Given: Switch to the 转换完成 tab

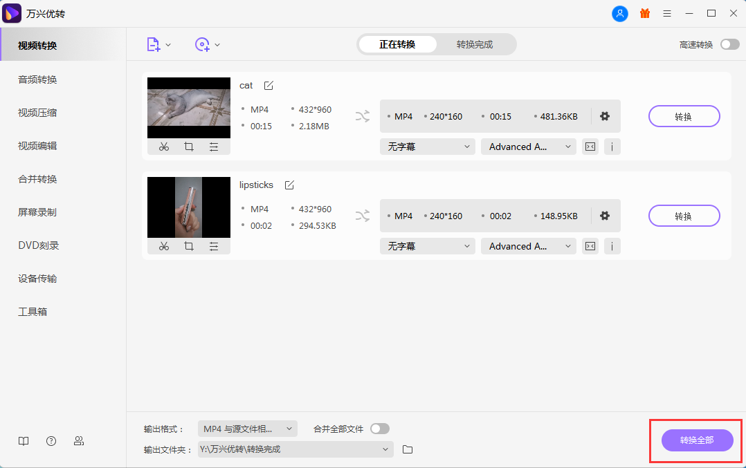Looking at the screenshot, I should click(x=476, y=44).
